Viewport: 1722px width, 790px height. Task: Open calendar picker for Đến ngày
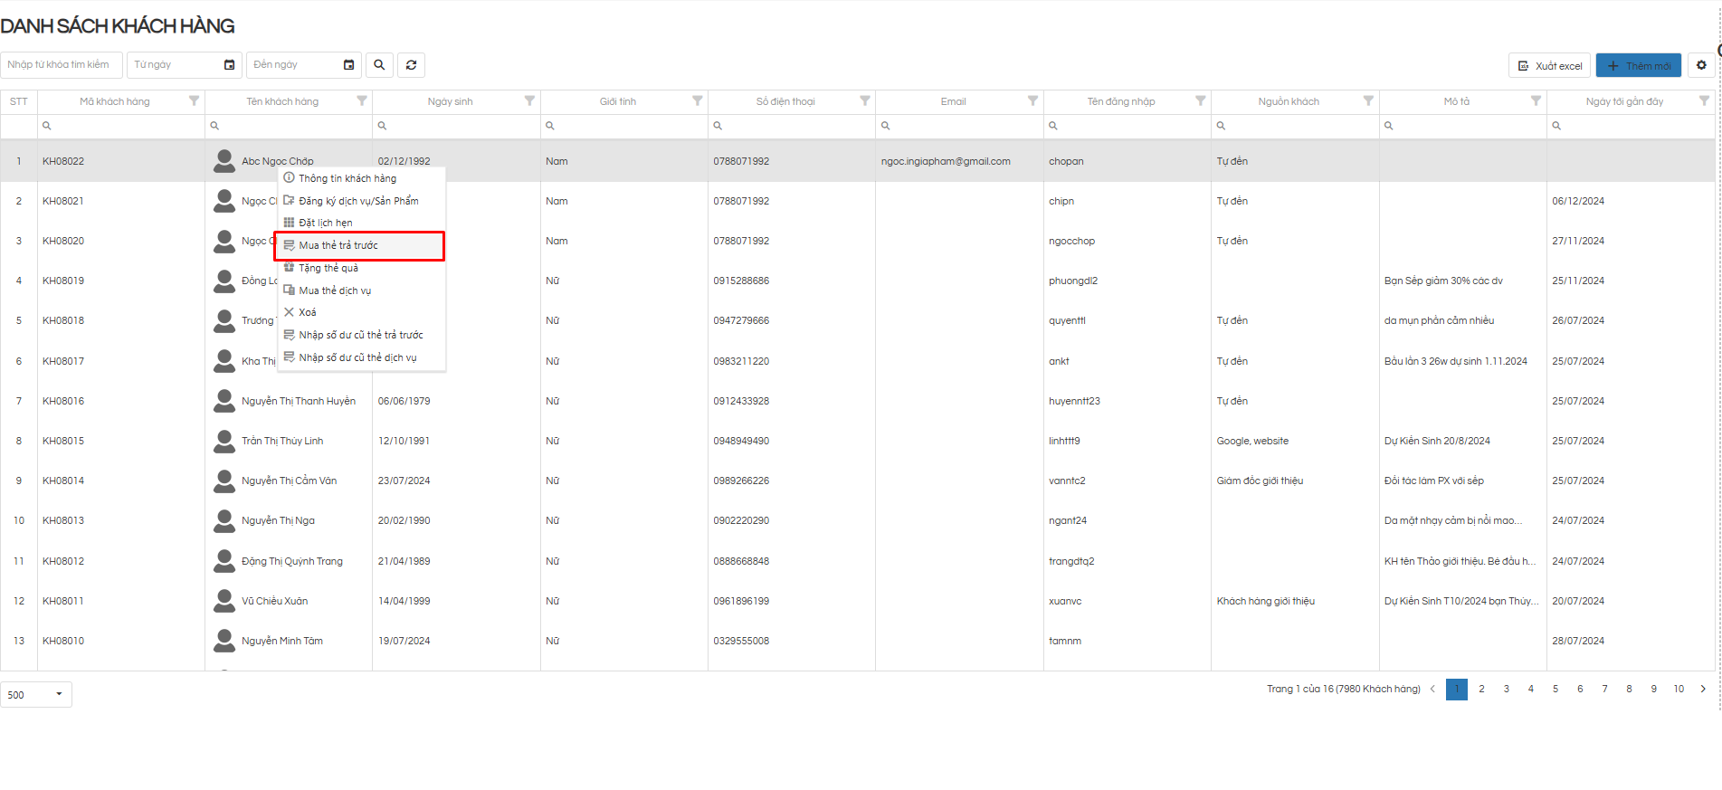(x=348, y=65)
